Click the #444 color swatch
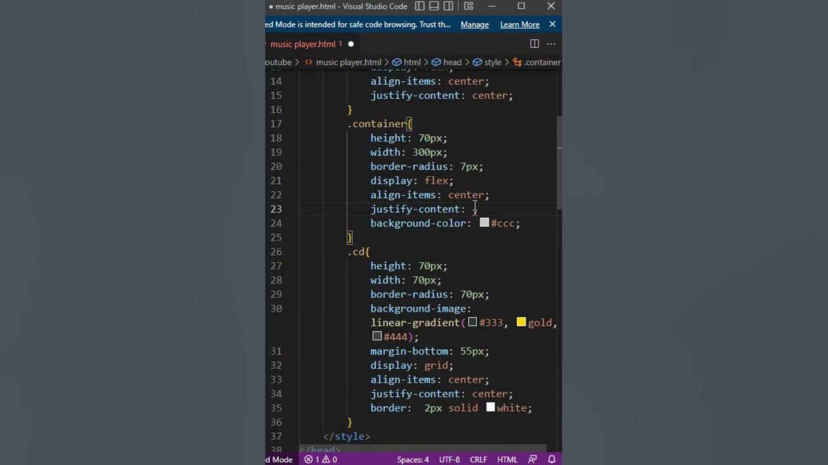This screenshot has width=828, height=465. click(x=377, y=336)
